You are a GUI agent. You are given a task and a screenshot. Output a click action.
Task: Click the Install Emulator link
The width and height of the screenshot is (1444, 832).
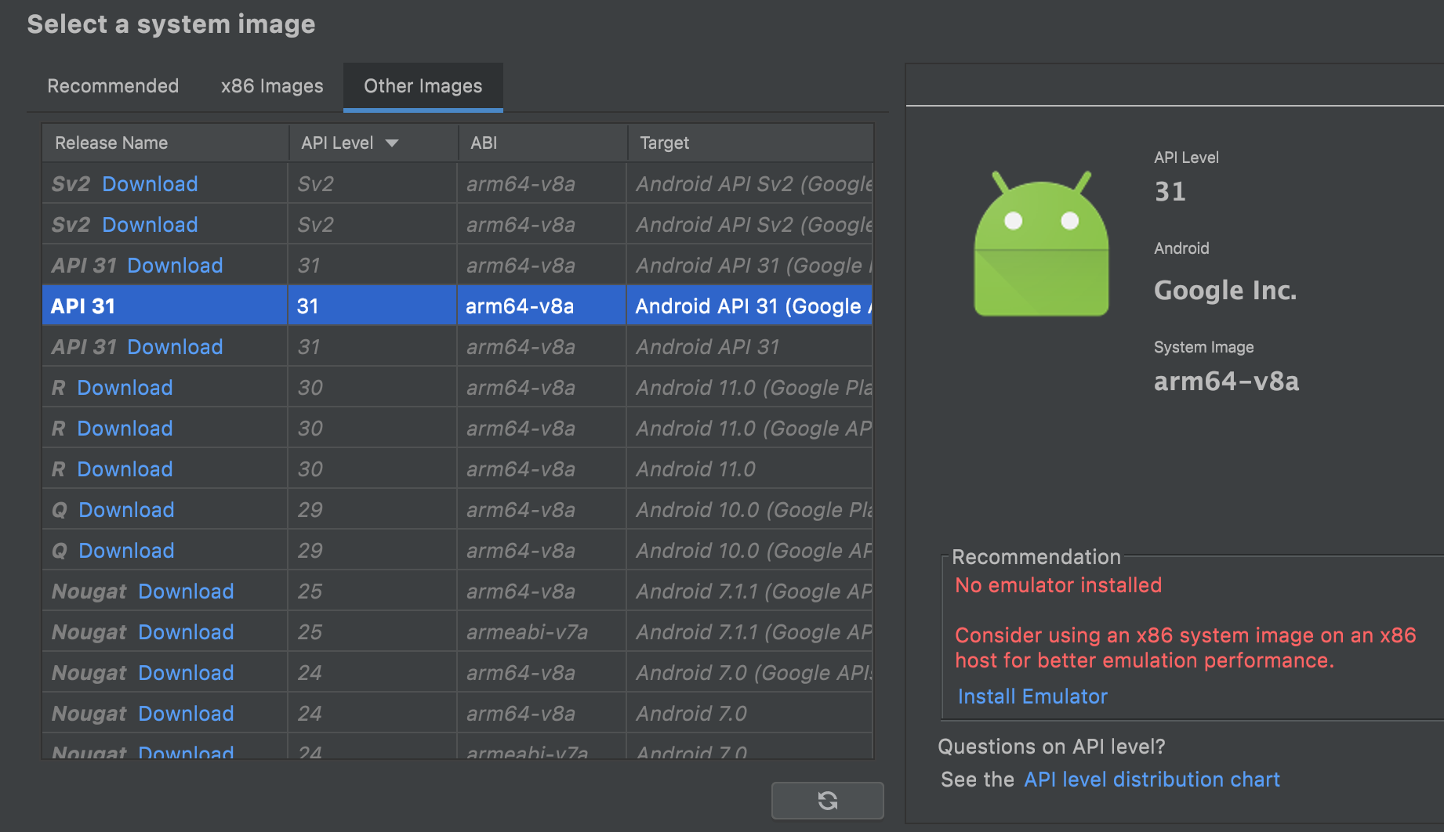(1032, 696)
